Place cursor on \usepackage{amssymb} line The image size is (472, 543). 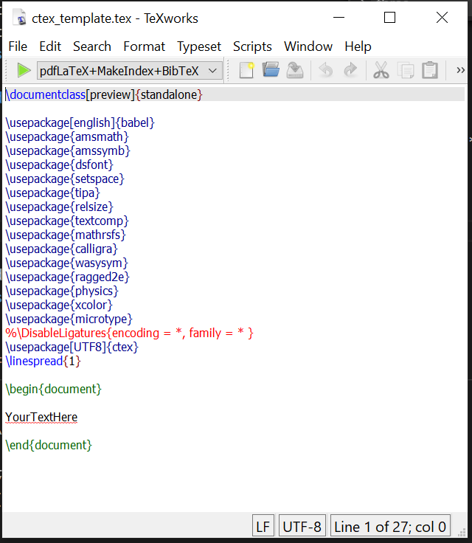pyautogui.click(x=68, y=151)
